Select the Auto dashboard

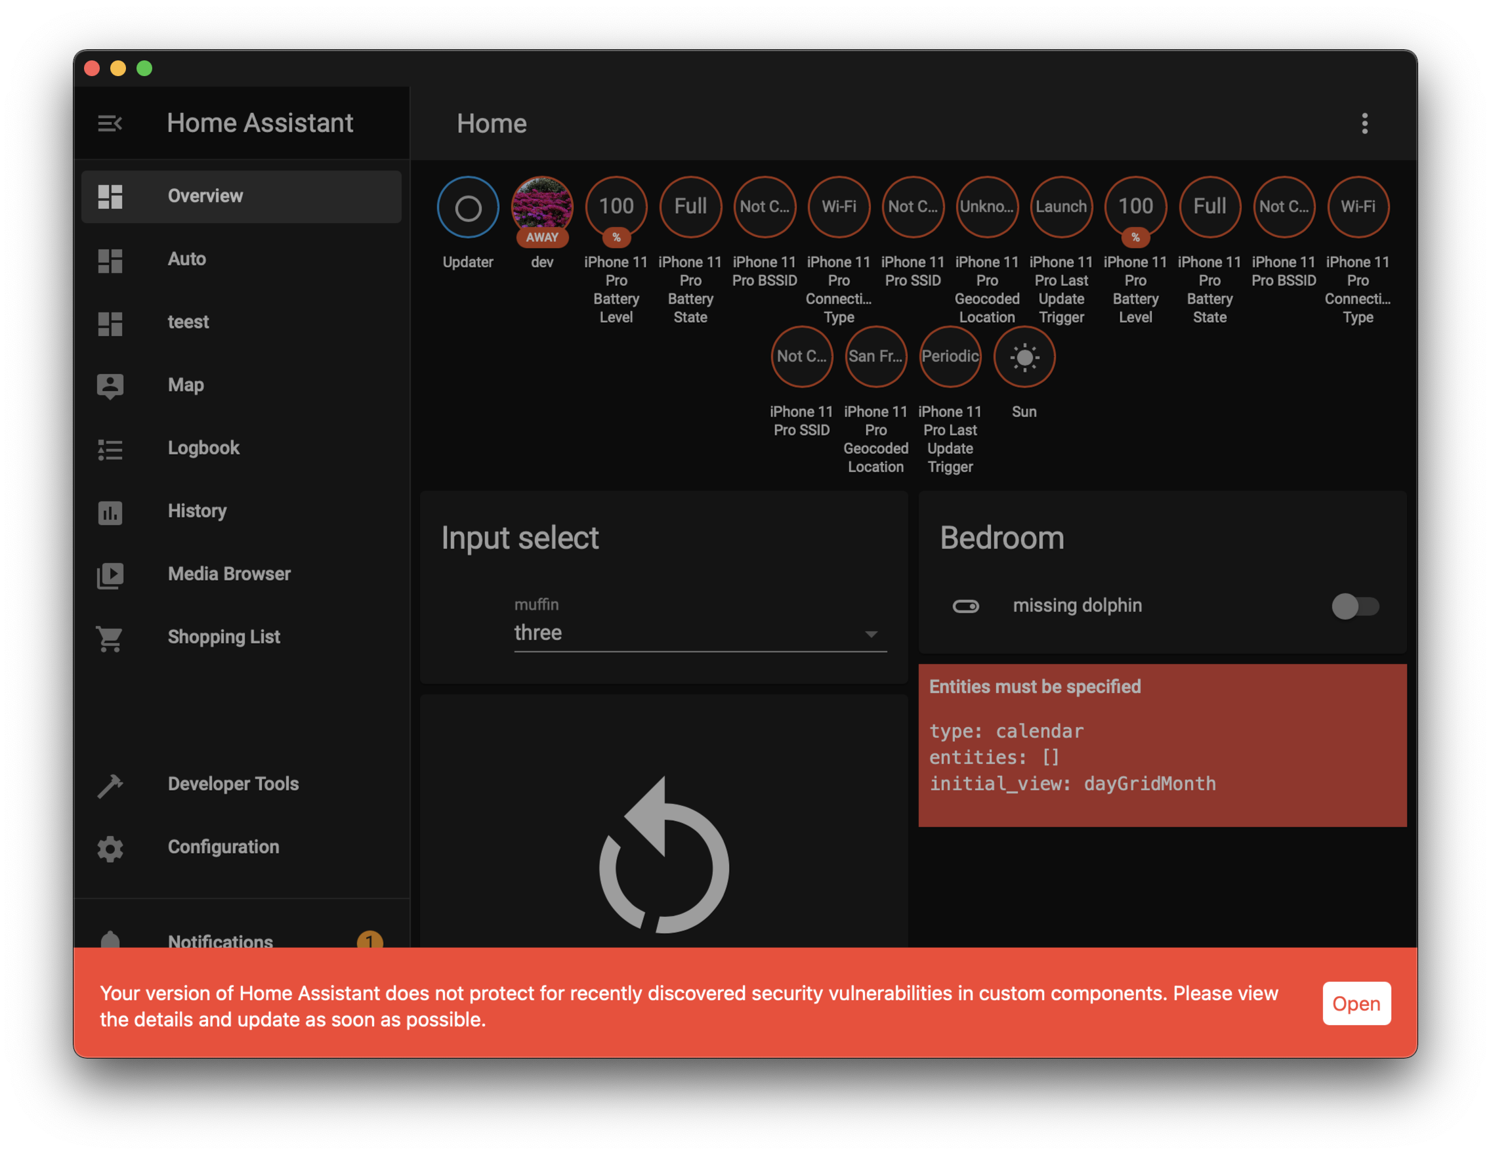(x=186, y=259)
